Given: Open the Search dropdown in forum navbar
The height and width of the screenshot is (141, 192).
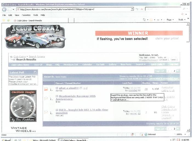Looking at the screenshot, I should [x=139, y=65].
